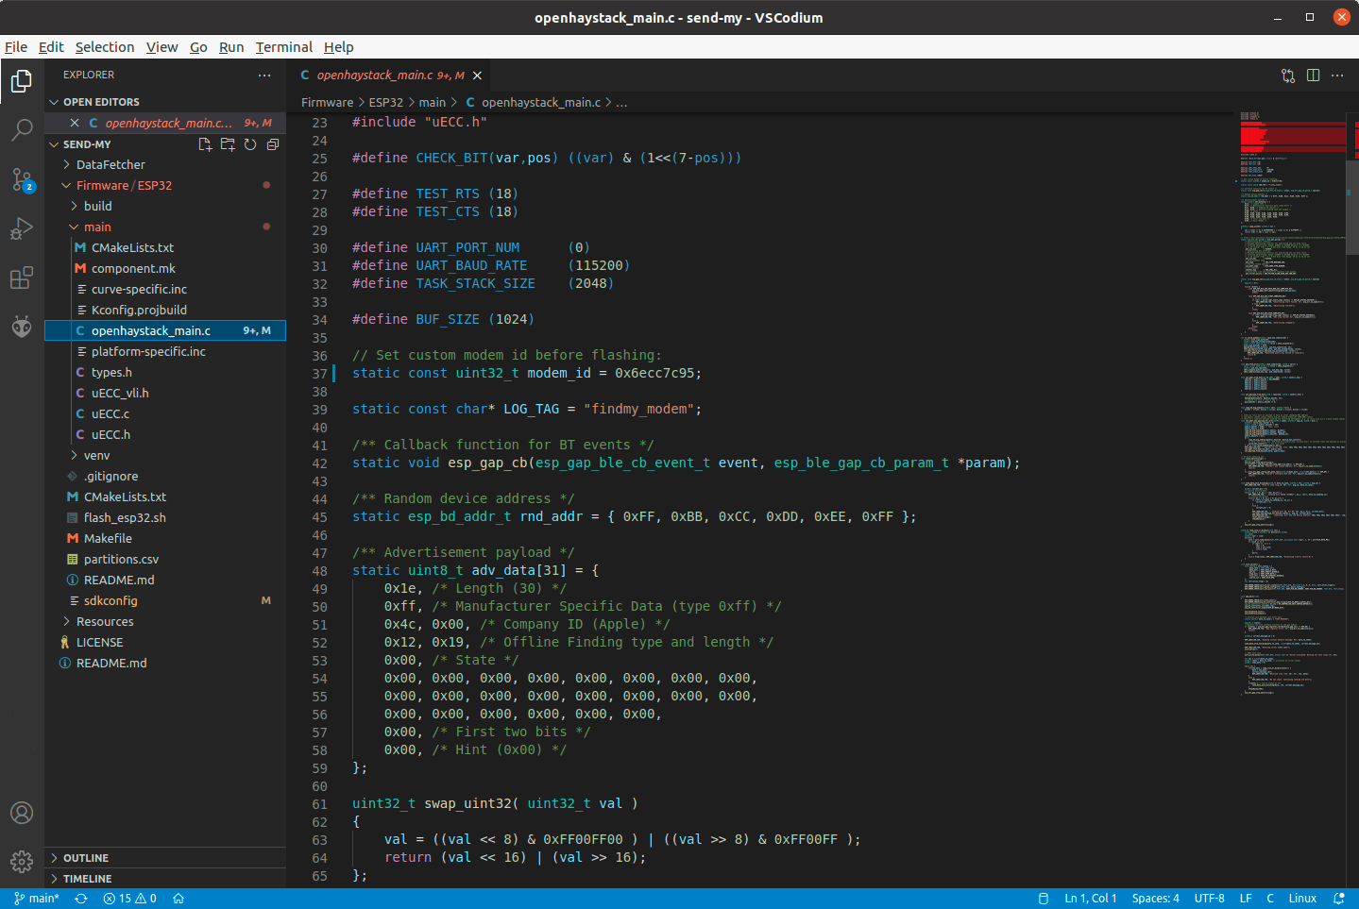Open the Source Control view
This screenshot has height=909, width=1359.
click(x=22, y=179)
